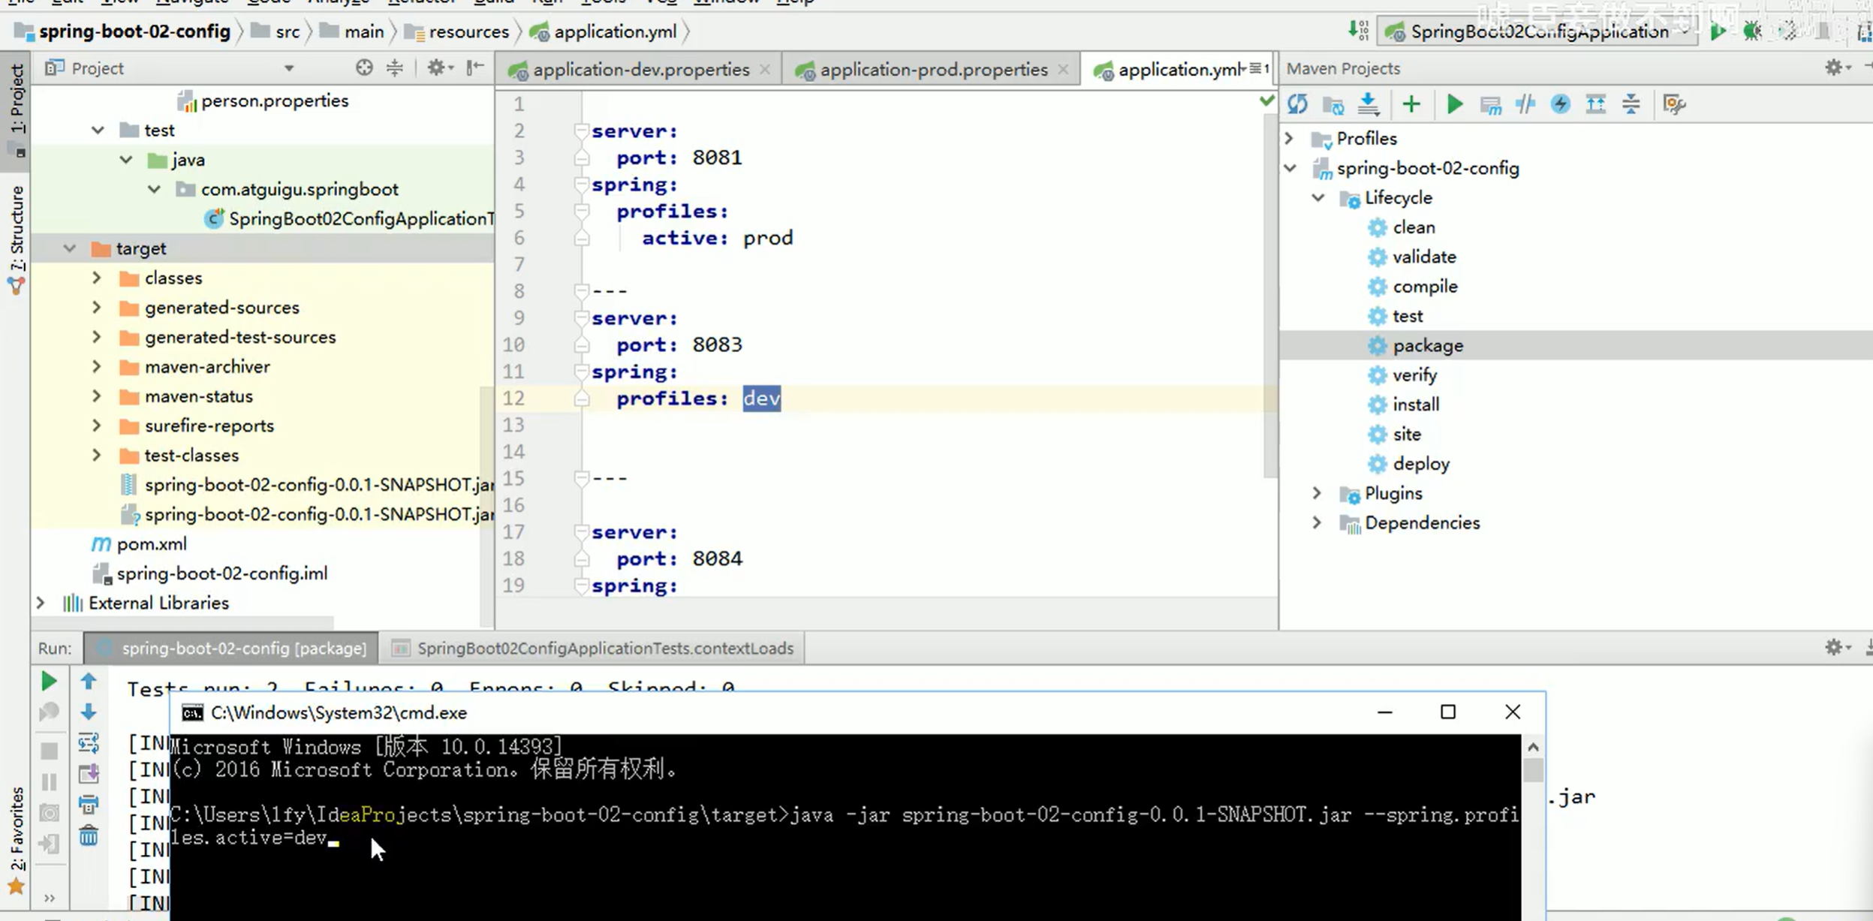Click Download Sources and Documentation icon
This screenshot has height=921, width=1873.
click(1369, 104)
